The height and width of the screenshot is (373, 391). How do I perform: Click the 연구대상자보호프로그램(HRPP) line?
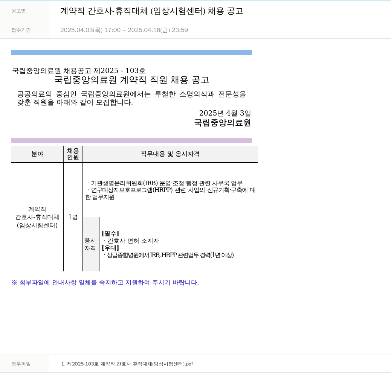(170, 193)
